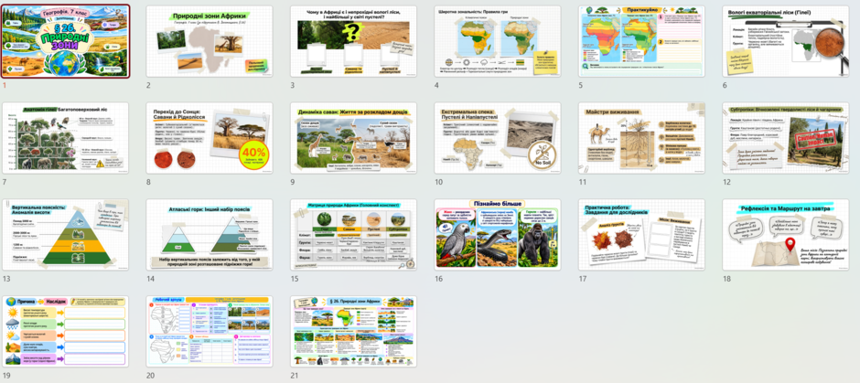Viewport: 860px width, 383px height.
Task: Select slide 1 title cover '§ 26. Природні зони'
Action: click(65, 42)
